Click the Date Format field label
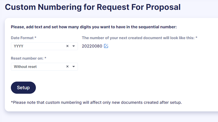Screen dimensions: 218x122 [22, 38]
